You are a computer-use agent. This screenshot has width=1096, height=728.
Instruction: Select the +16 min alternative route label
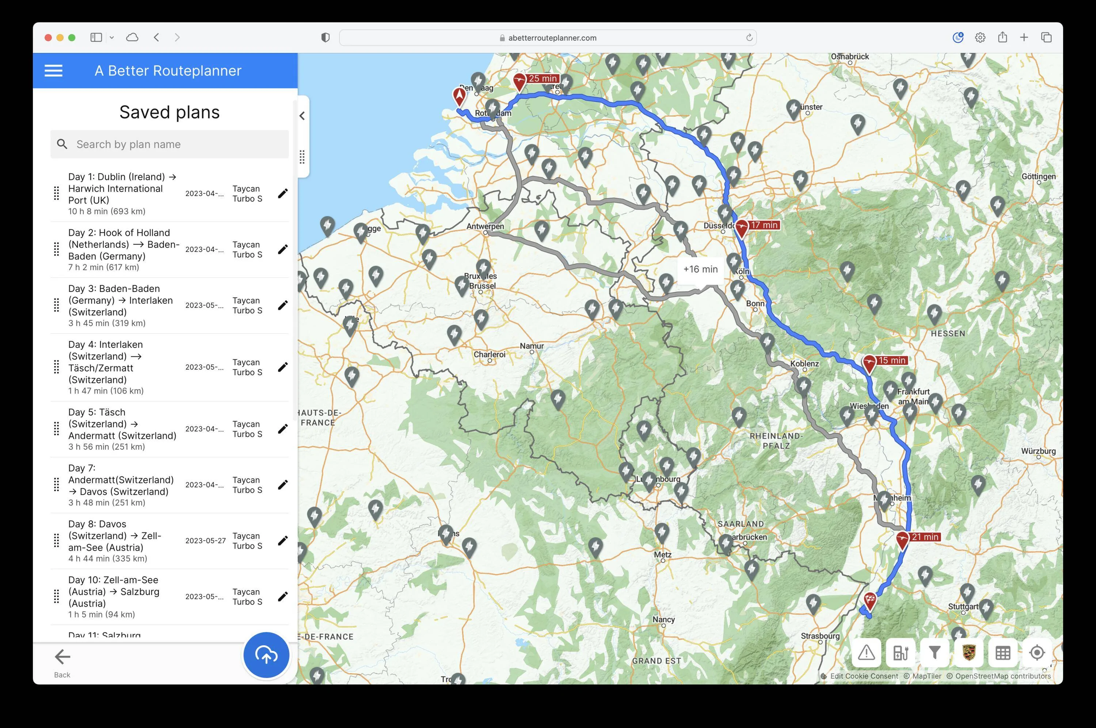point(700,269)
